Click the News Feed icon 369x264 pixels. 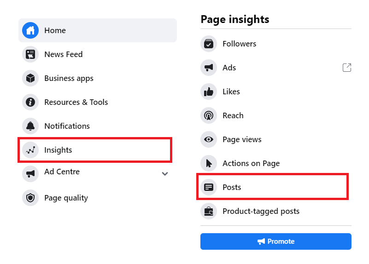point(30,54)
